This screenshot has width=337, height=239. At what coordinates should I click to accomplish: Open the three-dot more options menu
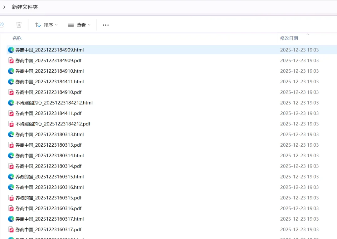click(x=105, y=25)
